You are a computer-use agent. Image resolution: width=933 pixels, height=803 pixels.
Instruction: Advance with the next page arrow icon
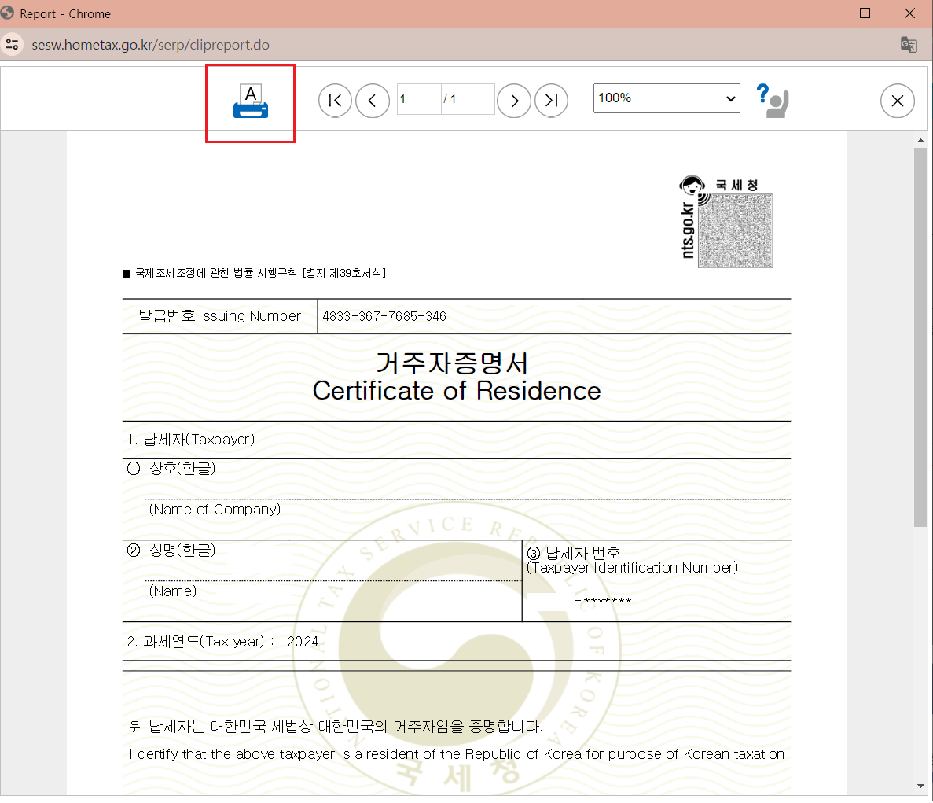point(514,100)
